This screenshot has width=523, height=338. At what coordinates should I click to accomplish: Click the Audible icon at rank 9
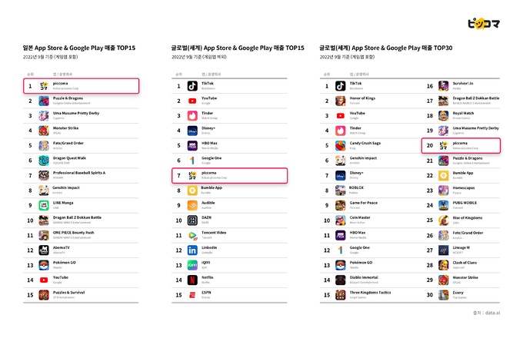click(192, 205)
